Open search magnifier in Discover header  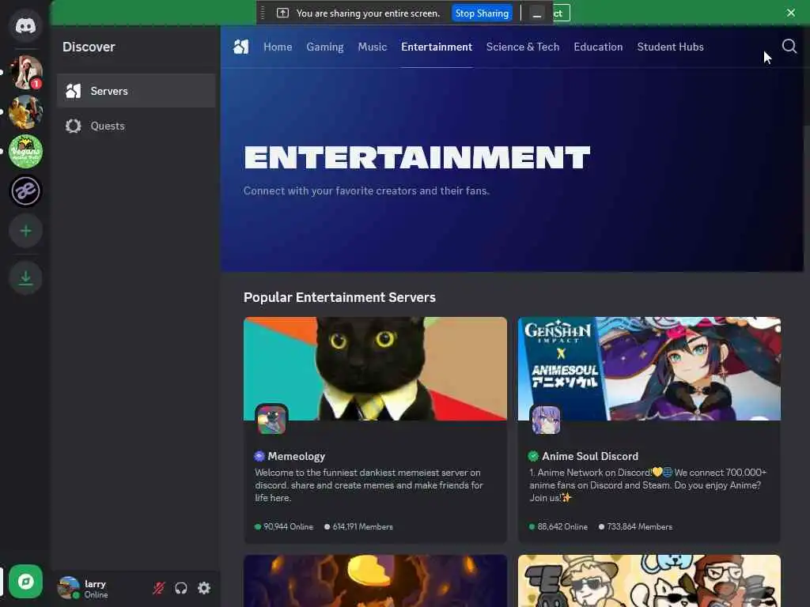coord(789,47)
